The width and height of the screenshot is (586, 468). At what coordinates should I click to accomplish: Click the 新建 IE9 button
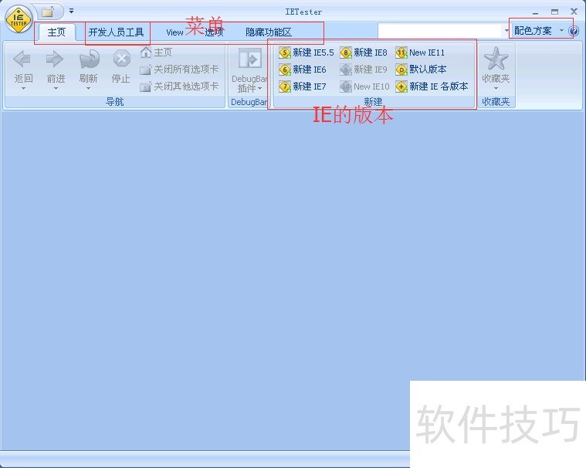click(x=364, y=70)
